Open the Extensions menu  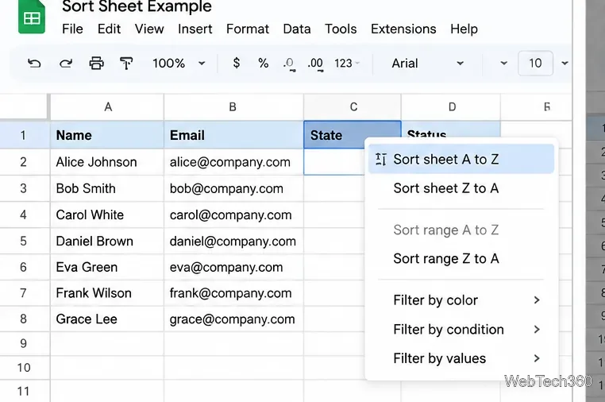tap(403, 29)
